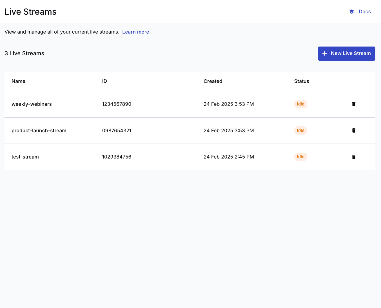Click the Idle badge for product-launch-stream
This screenshot has height=308, width=381.
click(x=300, y=131)
